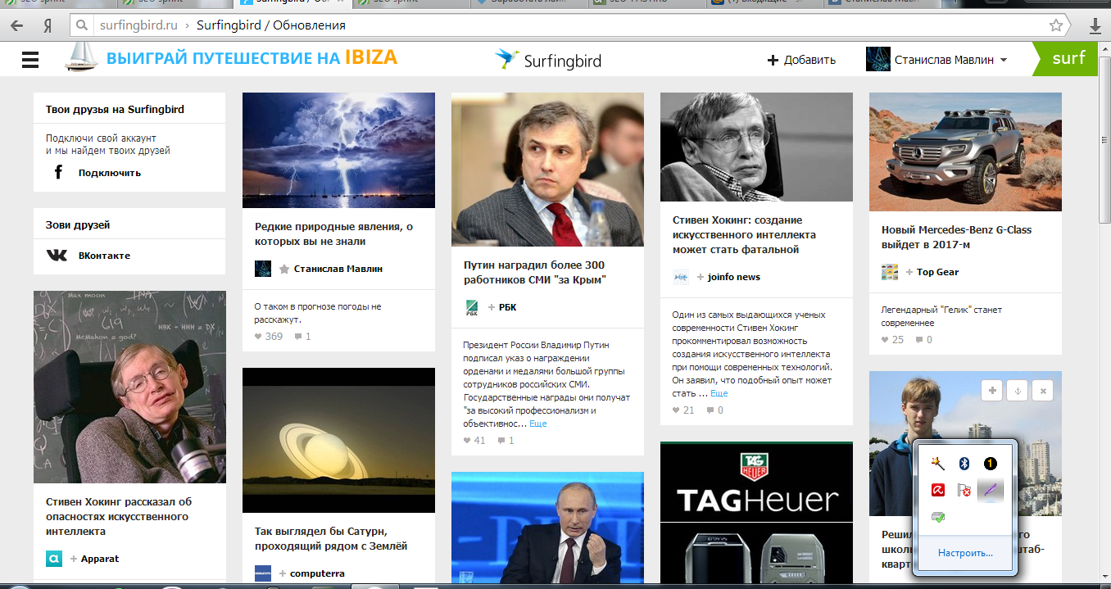
Task: Dismiss the schoolboy card with the x button
Action: (x=1042, y=391)
